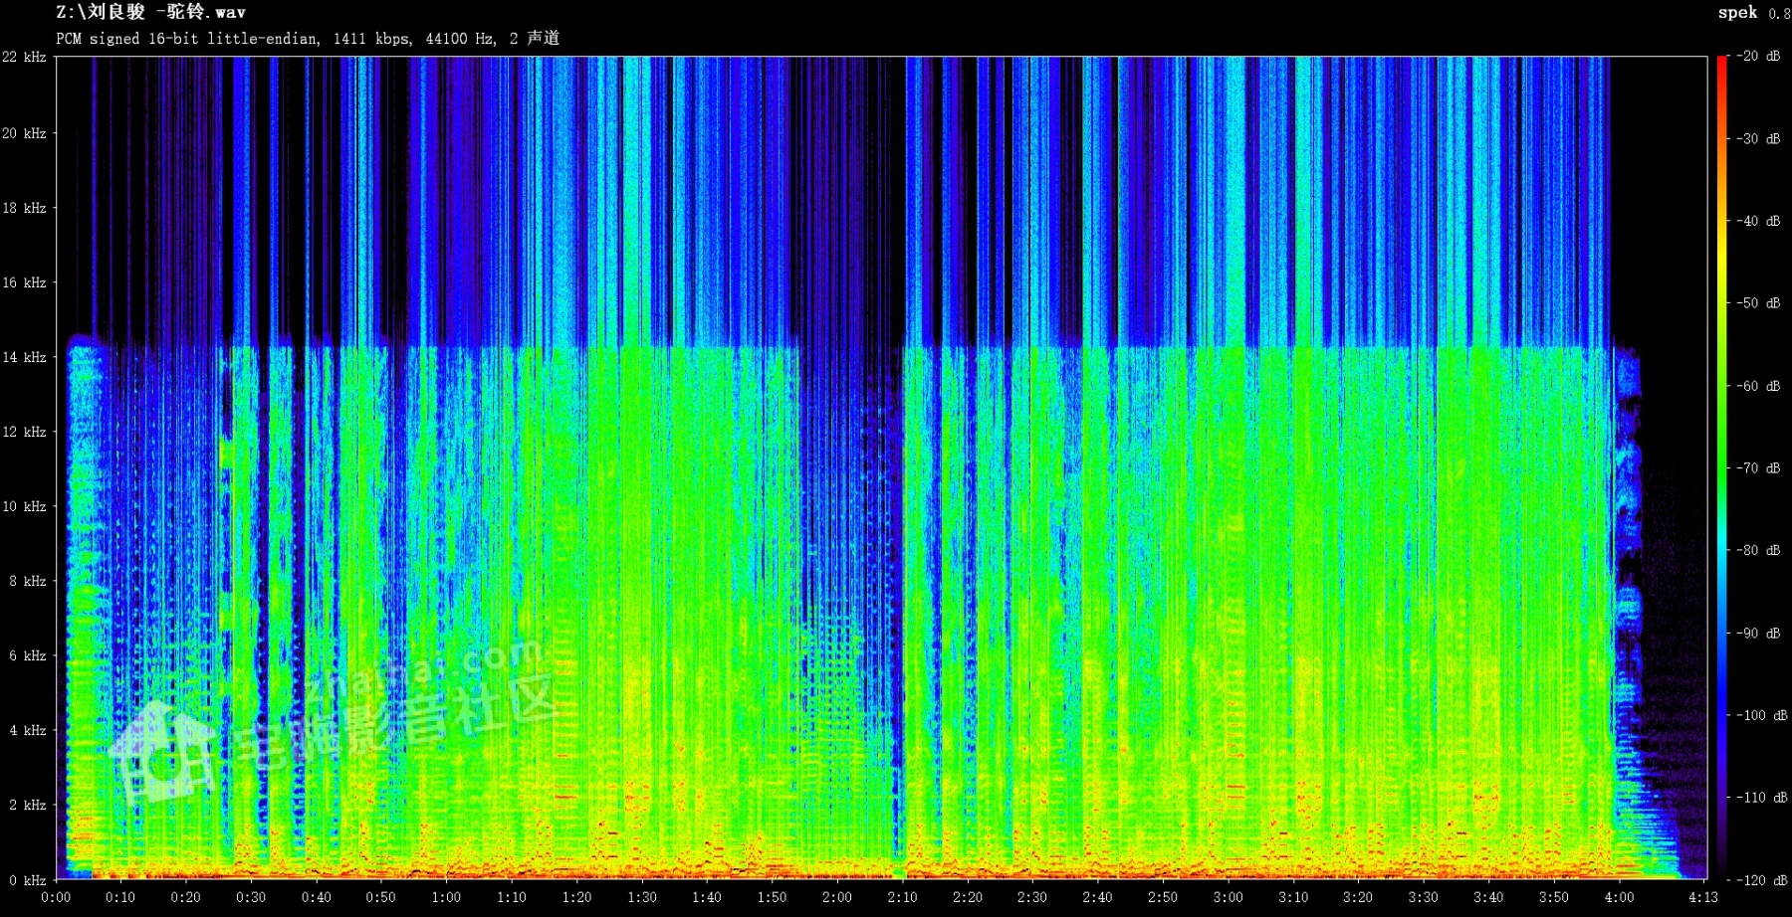Click the '3:00' time axis label

[x=1229, y=897]
